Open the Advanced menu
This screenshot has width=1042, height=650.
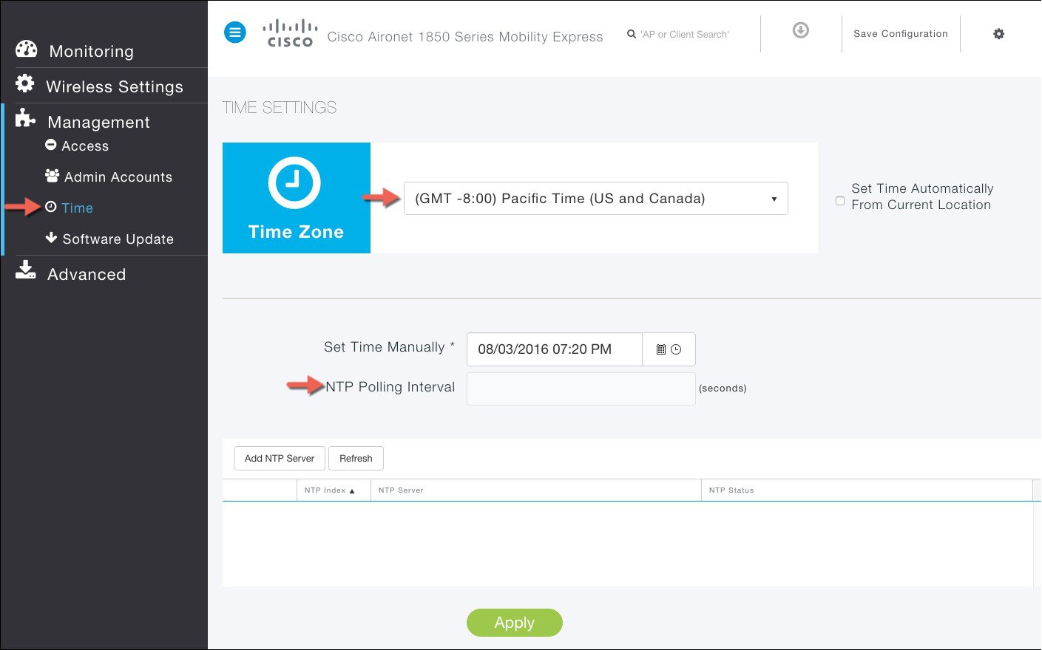click(87, 274)
